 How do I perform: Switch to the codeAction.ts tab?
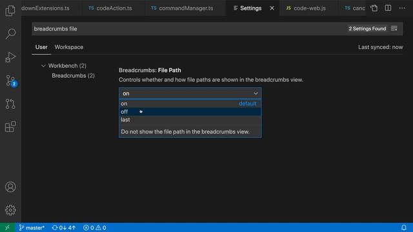pyautogui.click(x=110, y=8)
